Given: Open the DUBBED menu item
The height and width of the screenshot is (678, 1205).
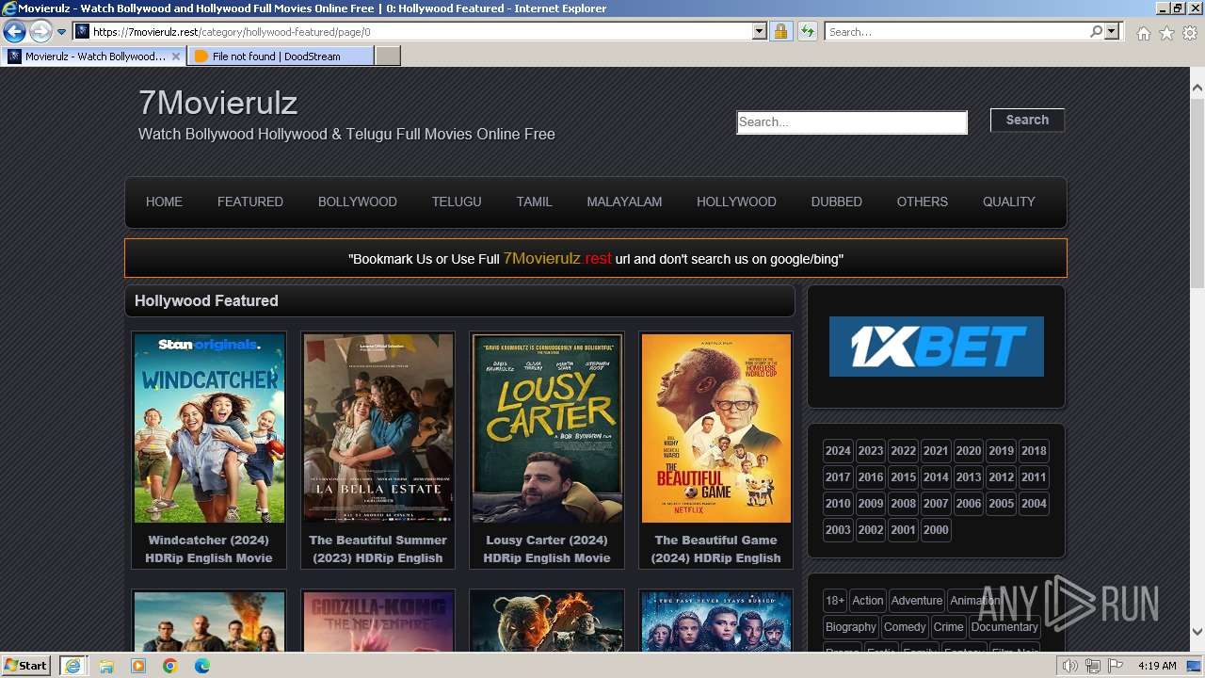Looking at the screenshot, I should pos(837,202).
